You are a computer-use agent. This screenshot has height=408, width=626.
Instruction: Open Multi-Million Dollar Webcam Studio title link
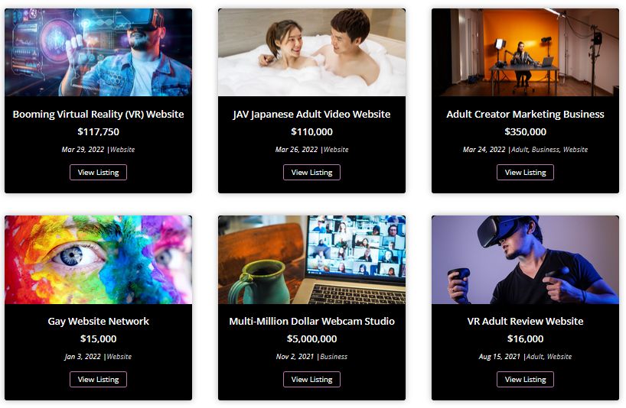(311, 321)
